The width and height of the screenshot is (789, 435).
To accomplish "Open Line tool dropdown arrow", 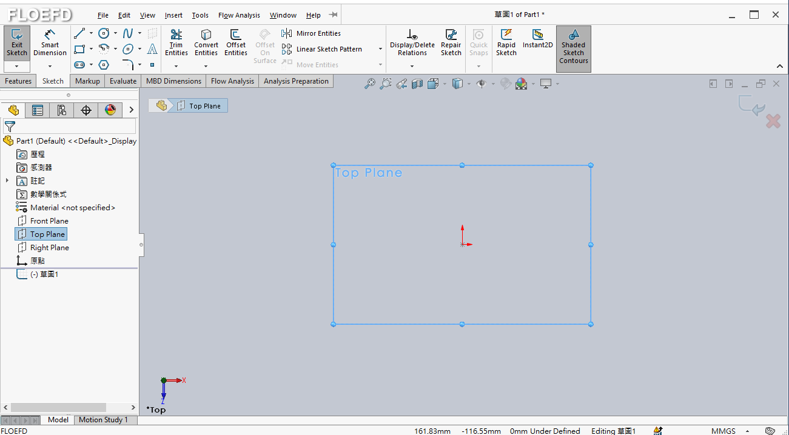I will [91, 33].
